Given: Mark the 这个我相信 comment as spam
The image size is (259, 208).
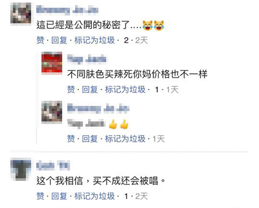Looking at the screenshot, I should [95, 196].
